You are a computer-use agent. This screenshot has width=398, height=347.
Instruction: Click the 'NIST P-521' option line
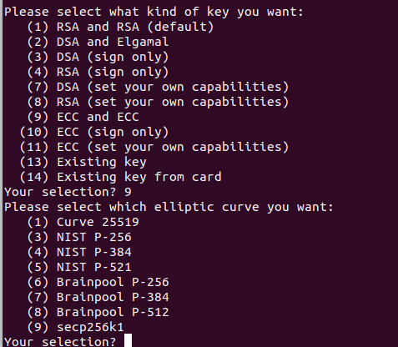click(79, 267)
